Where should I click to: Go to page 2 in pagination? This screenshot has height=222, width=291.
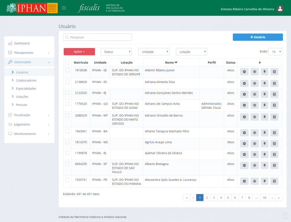tap(207, 197)
